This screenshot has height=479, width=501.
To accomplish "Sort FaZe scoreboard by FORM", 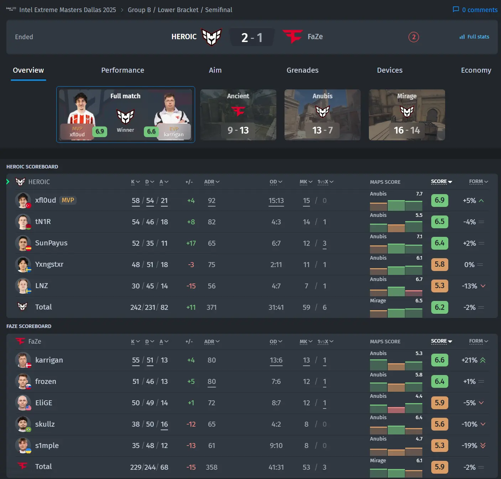I will 479,341.
